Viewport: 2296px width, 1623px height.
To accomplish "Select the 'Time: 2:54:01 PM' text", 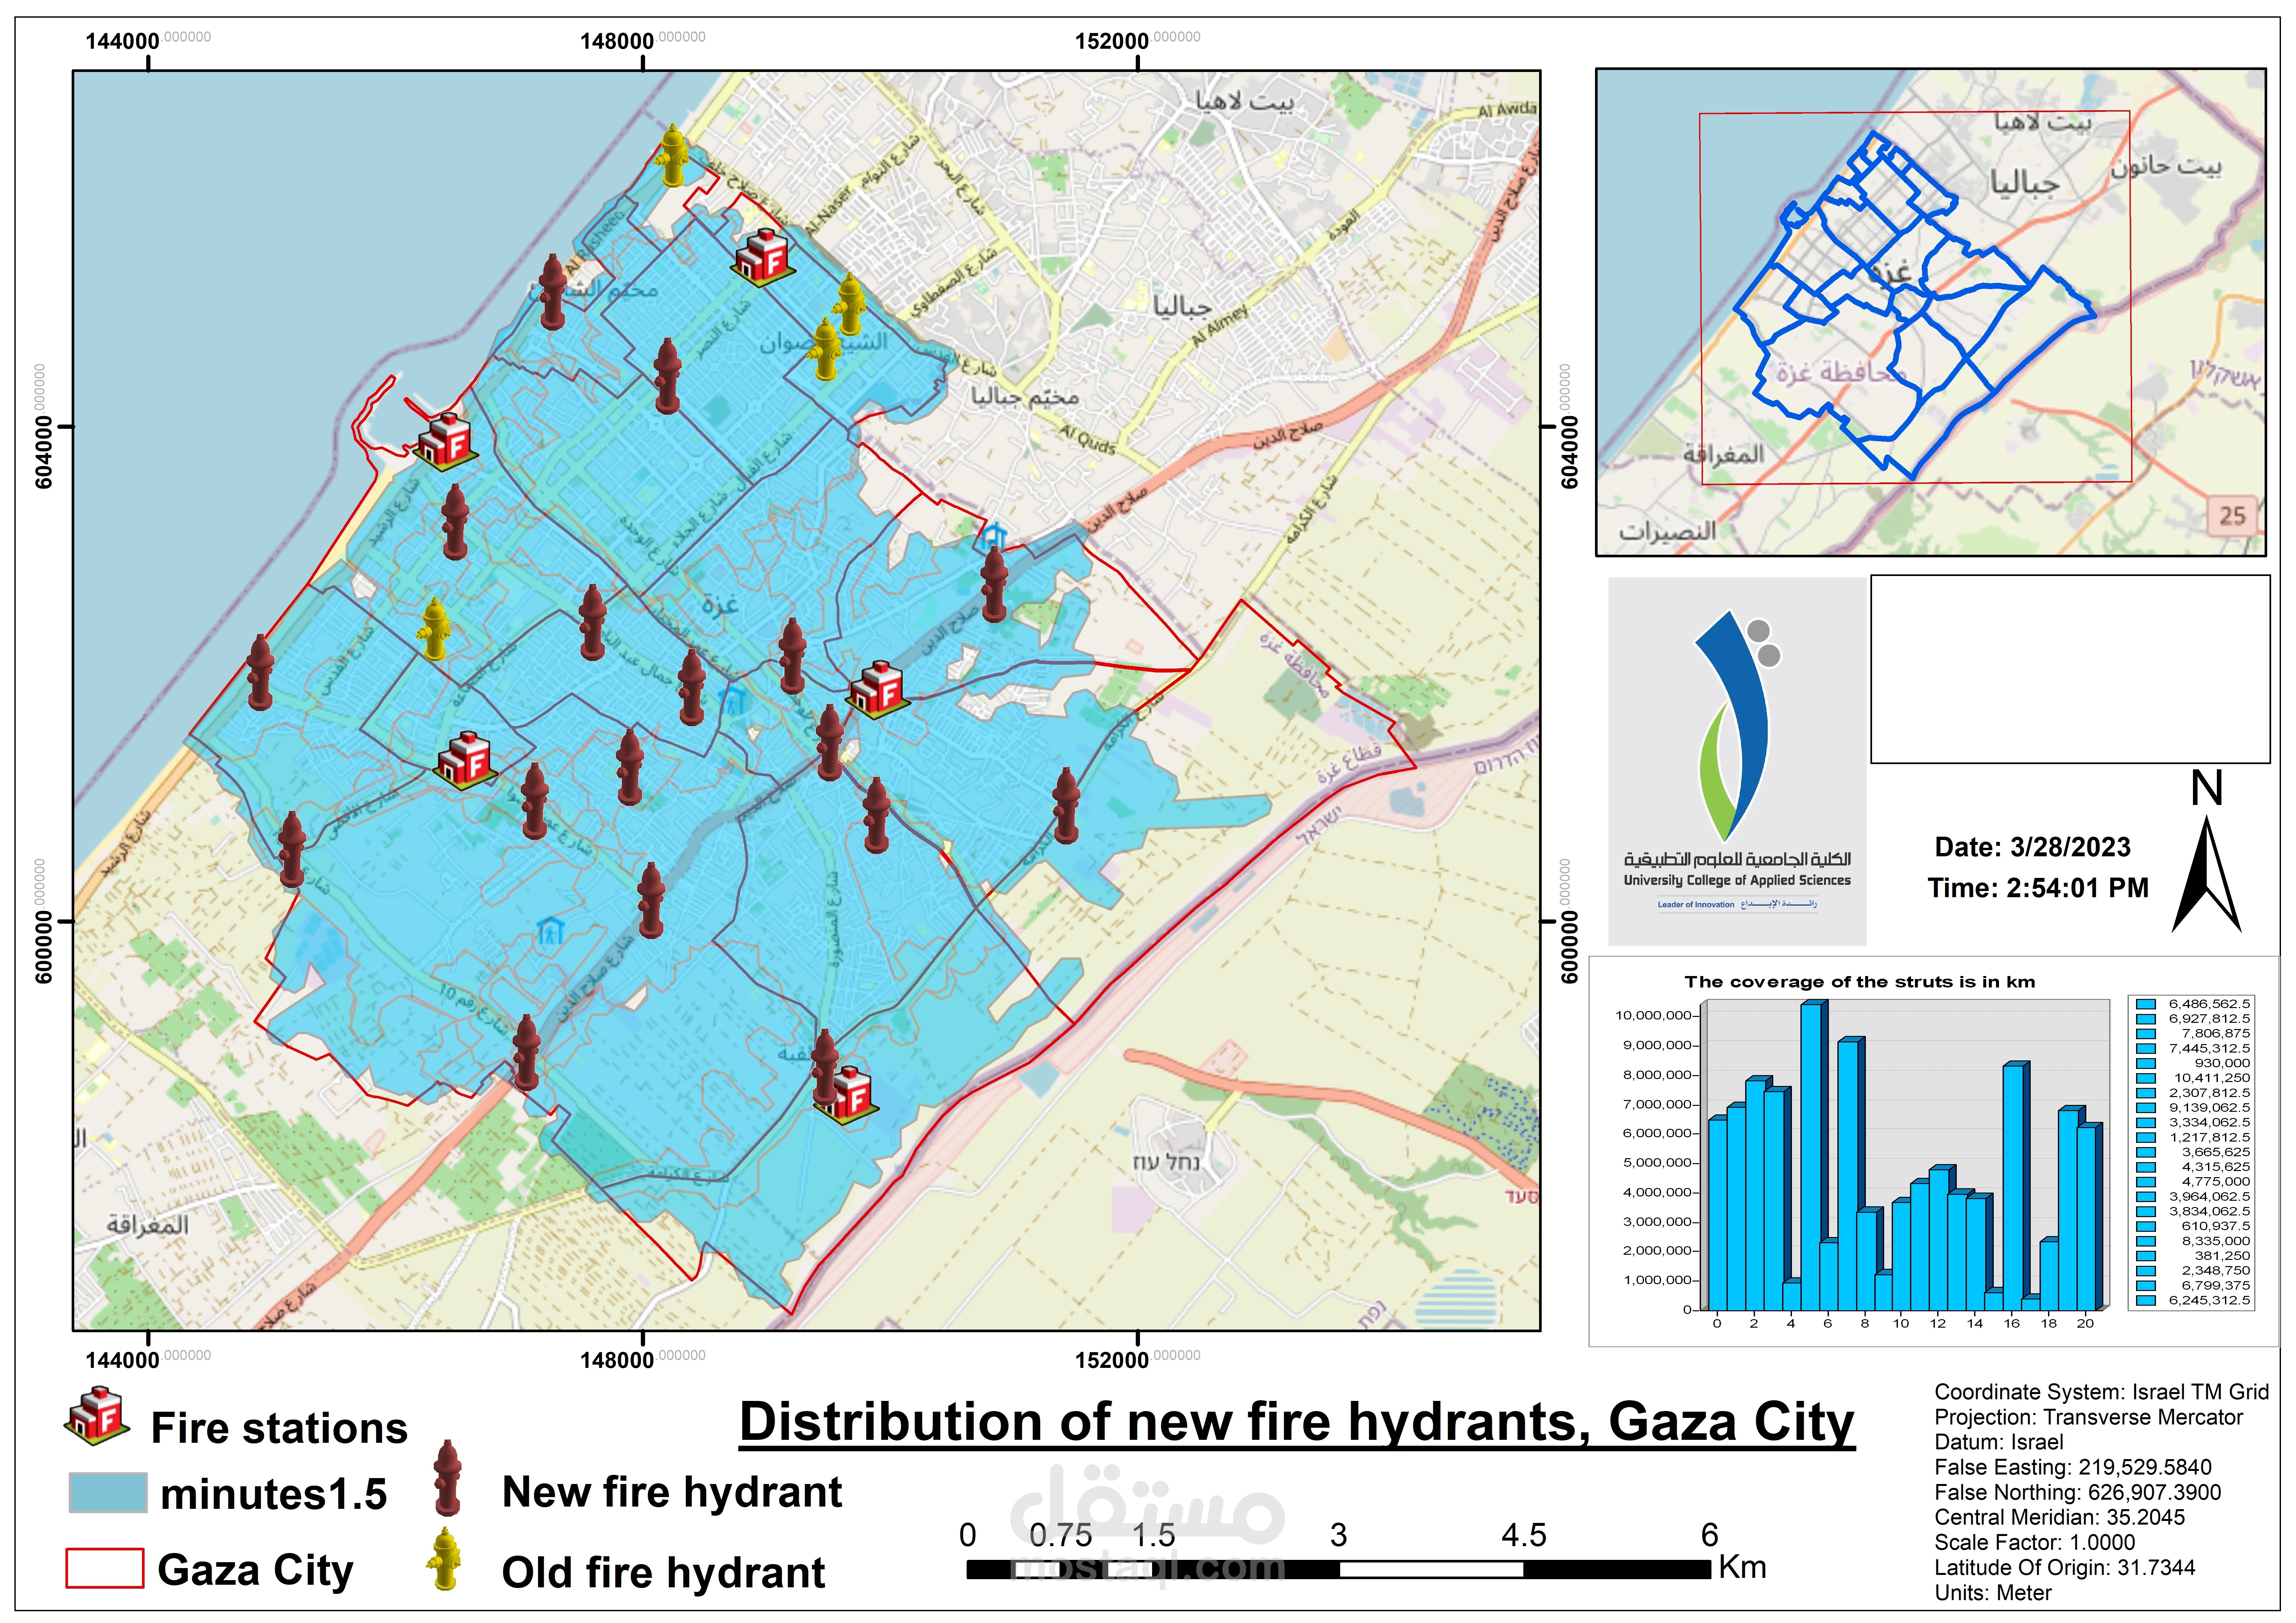I will 2038,888.
